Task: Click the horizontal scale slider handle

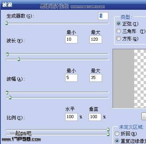Action: pos(108,129)
